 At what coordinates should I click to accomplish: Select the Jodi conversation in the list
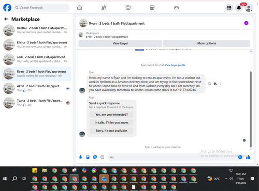[36, 59]
